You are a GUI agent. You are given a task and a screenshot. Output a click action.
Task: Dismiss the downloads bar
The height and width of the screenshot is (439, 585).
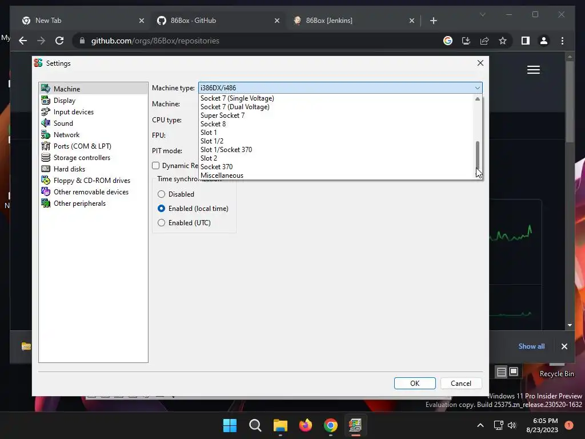[x=564, y=346]
